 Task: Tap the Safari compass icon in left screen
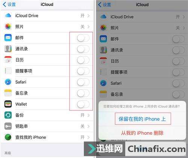(x=8, y=82)
